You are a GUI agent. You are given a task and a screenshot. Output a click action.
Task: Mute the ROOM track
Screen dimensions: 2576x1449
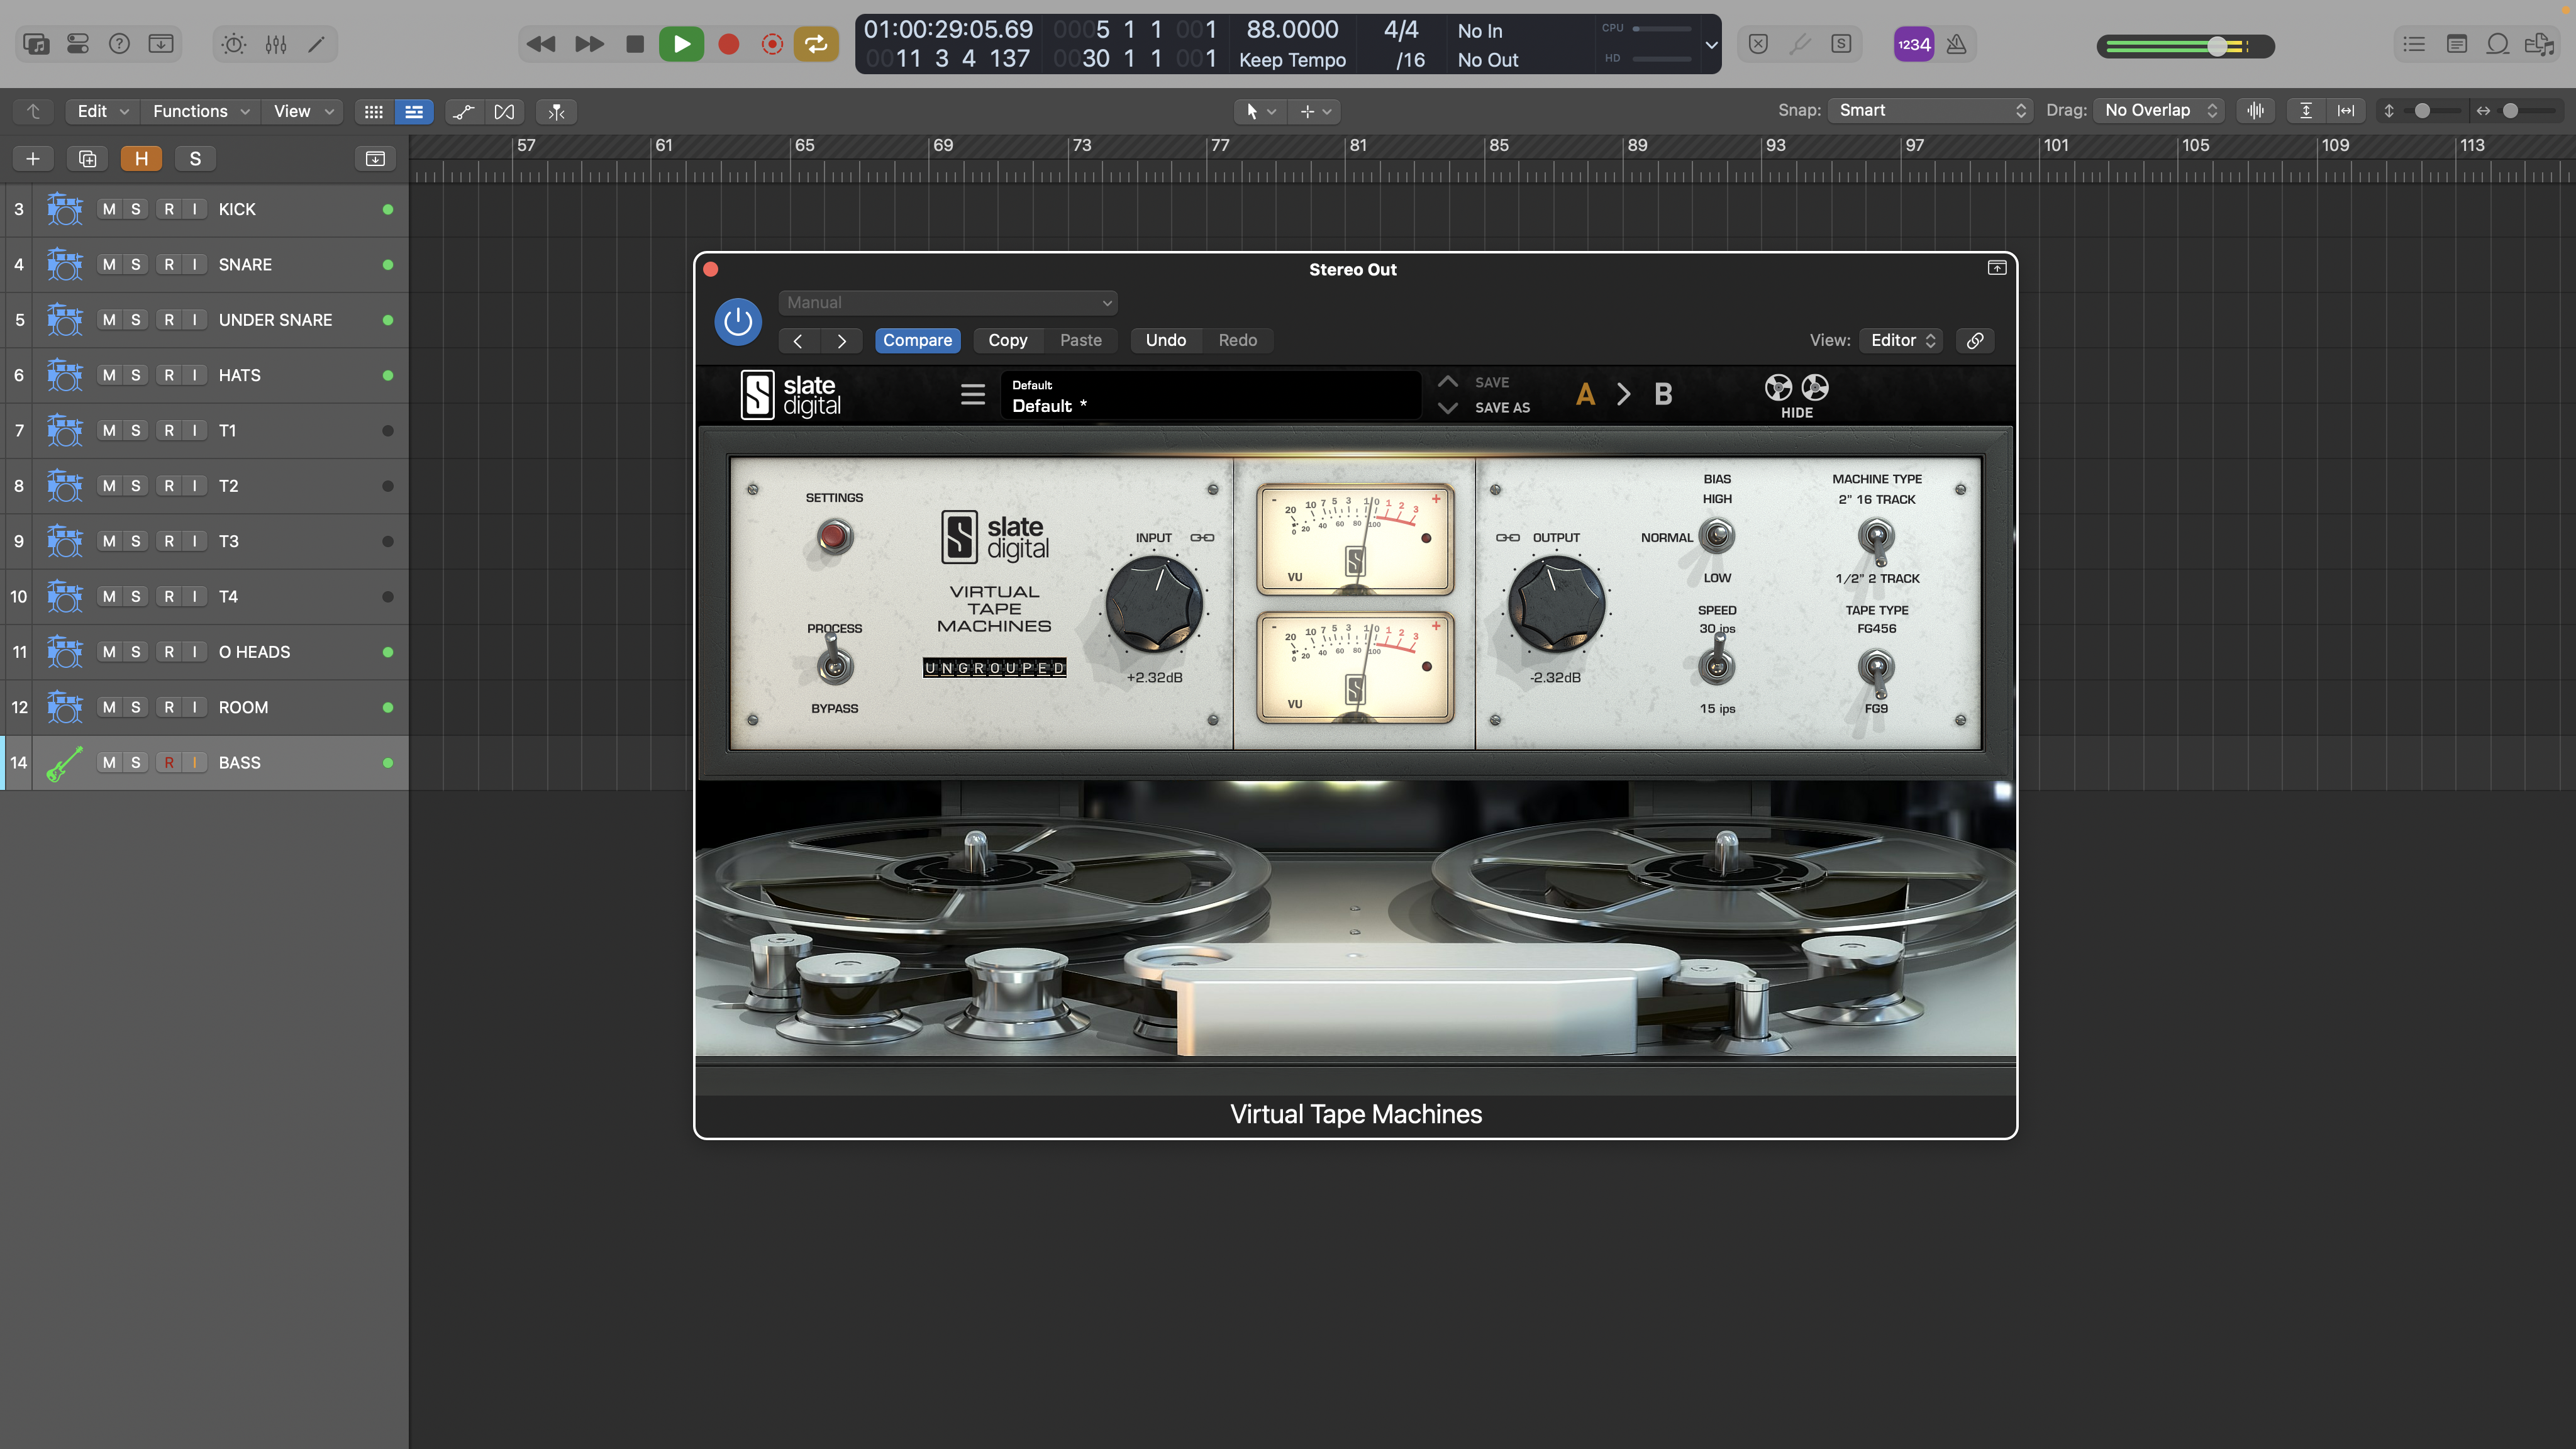(x=109, y=707)
